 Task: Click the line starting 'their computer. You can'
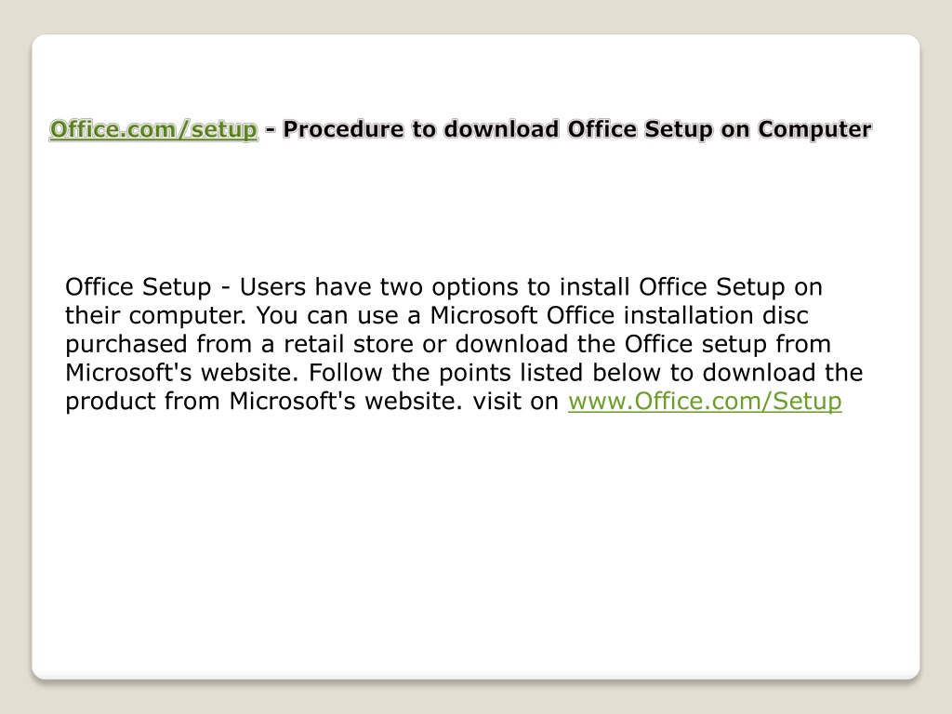point(437,316)
